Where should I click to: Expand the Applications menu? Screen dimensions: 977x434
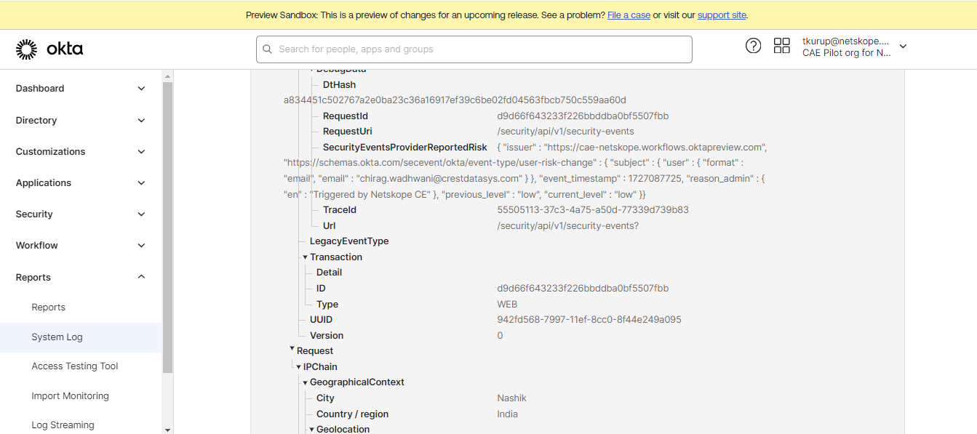click(81, 182)
